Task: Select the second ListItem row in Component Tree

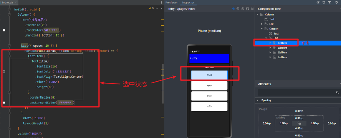Action: coord(298,48)
